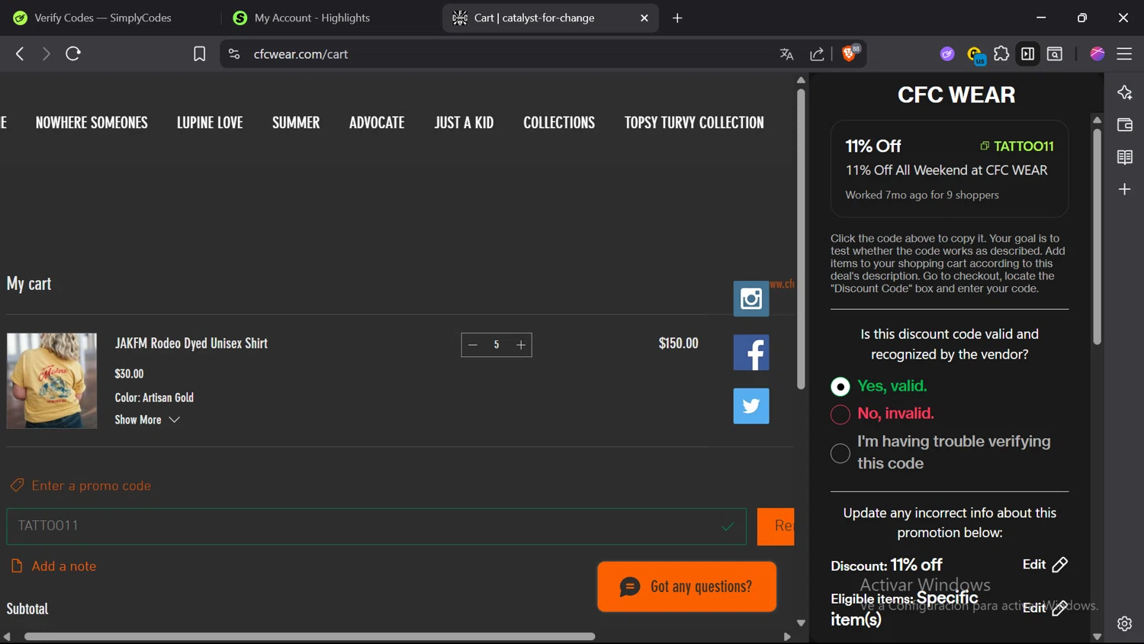The height and width of the screenshot is (644, 1144).
Task: Open Leo AI from the sidebar
Action: pos(1125,92)
